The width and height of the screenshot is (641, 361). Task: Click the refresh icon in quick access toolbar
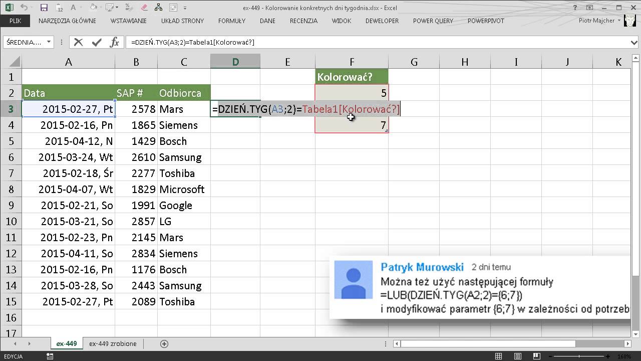[173, 8]
